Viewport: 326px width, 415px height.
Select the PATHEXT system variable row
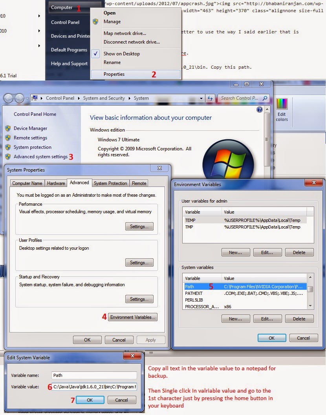tap(245, 293)
